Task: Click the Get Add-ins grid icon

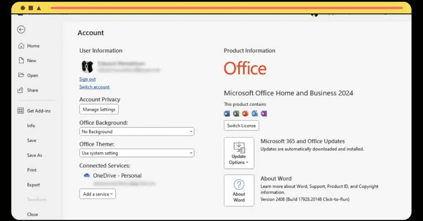Action: click(x=21, y=110)
